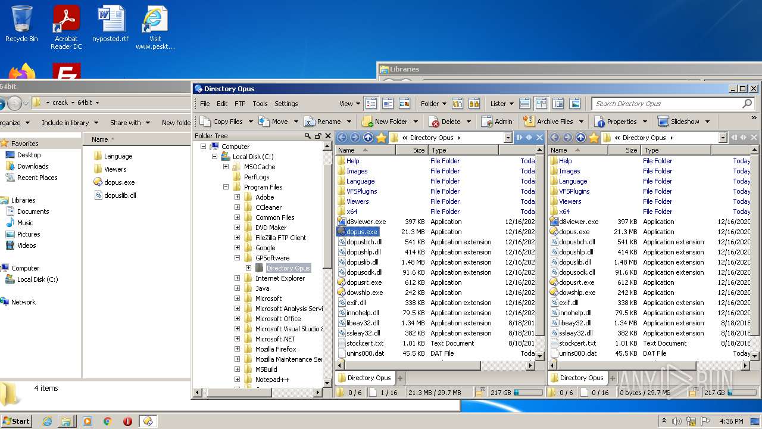Click Properties toolbar button
Screen dimensions: 762x429
(x=616, y=122)
